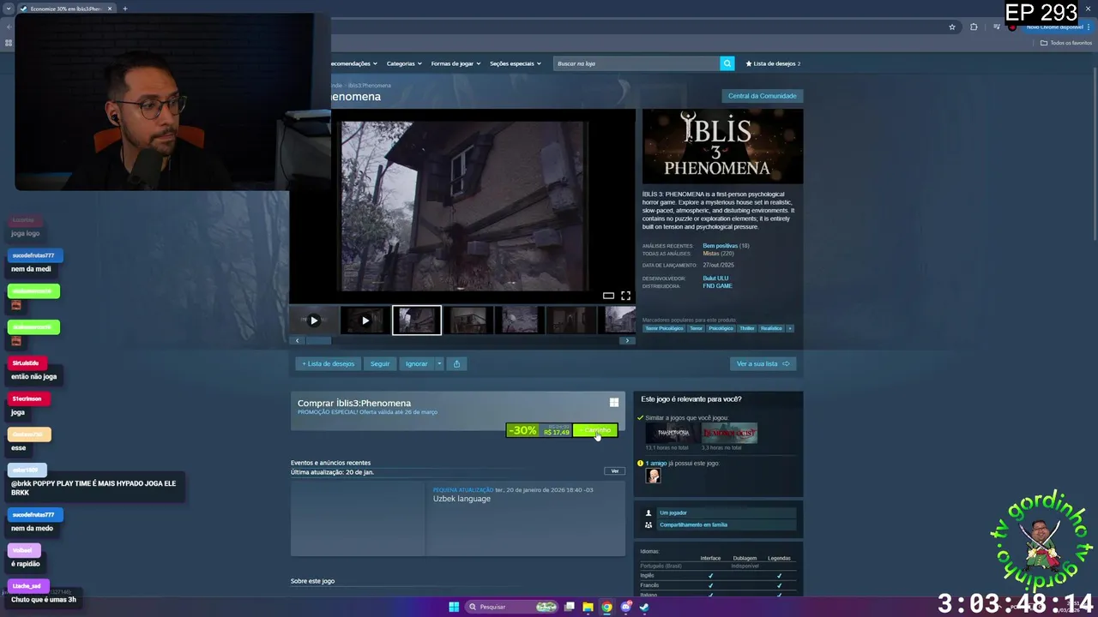Click the share icon button

click(456, 363)
